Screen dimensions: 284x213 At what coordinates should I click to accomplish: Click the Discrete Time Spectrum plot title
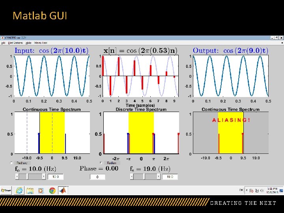click(141, 109)
